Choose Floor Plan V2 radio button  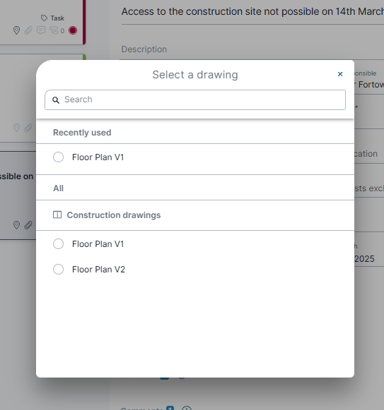point(58,270)
